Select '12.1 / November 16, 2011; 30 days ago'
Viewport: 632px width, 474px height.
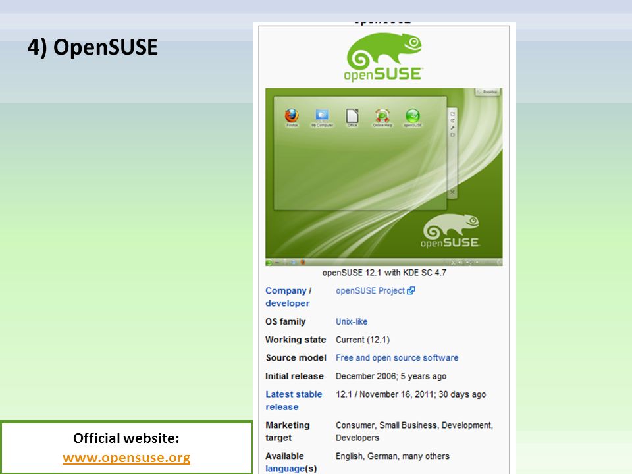coord(411,394)
